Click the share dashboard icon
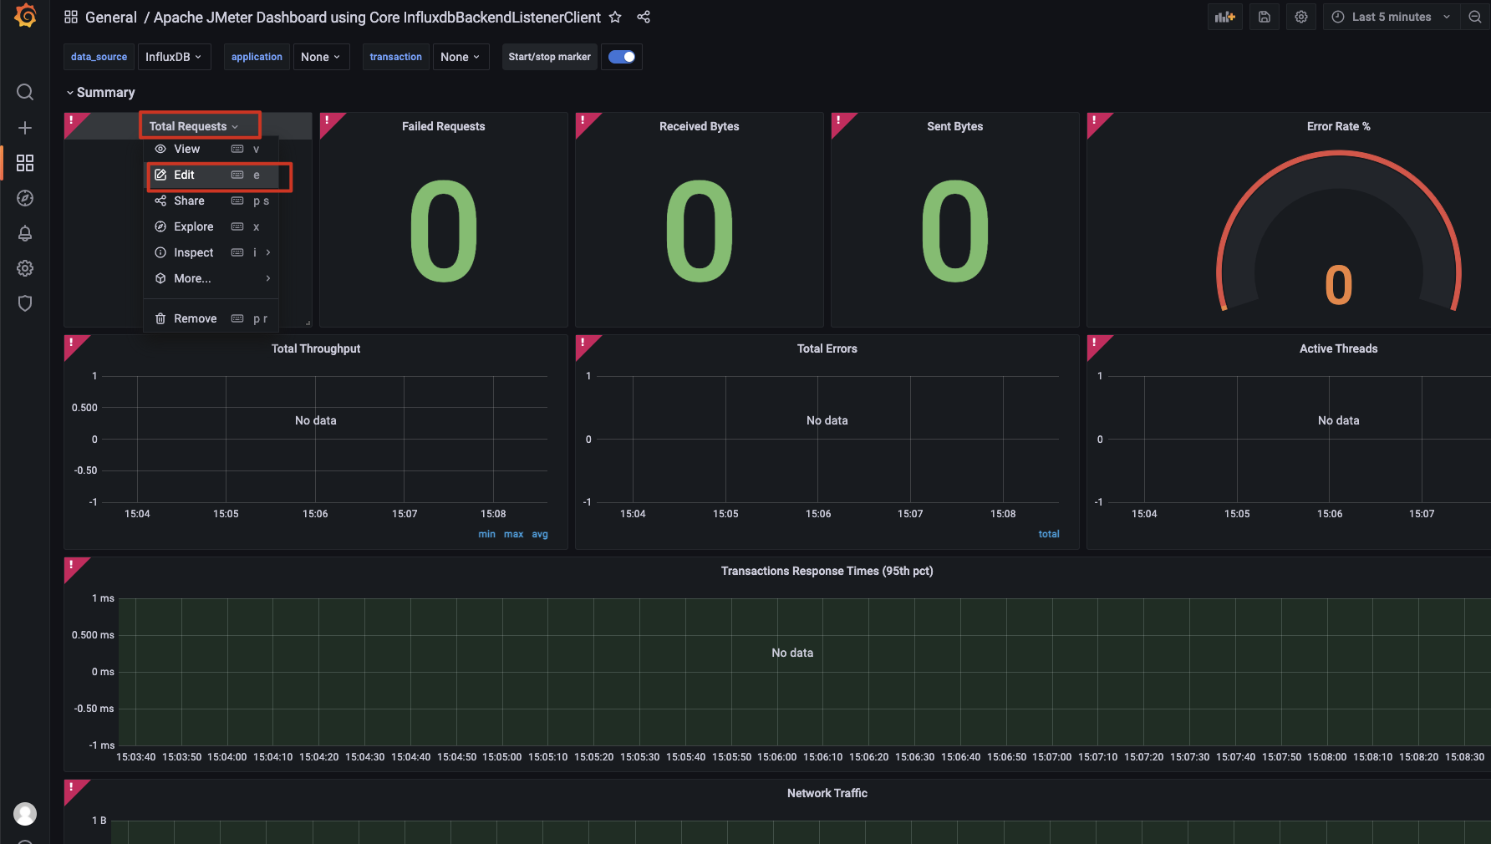 644,17
